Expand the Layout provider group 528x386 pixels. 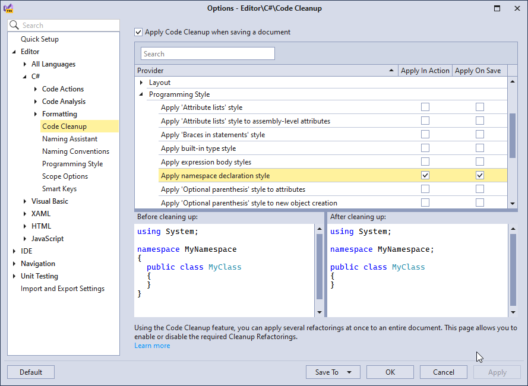click(141, 82)
